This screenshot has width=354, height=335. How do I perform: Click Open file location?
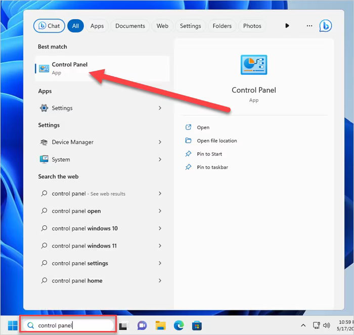pos(217,141)
